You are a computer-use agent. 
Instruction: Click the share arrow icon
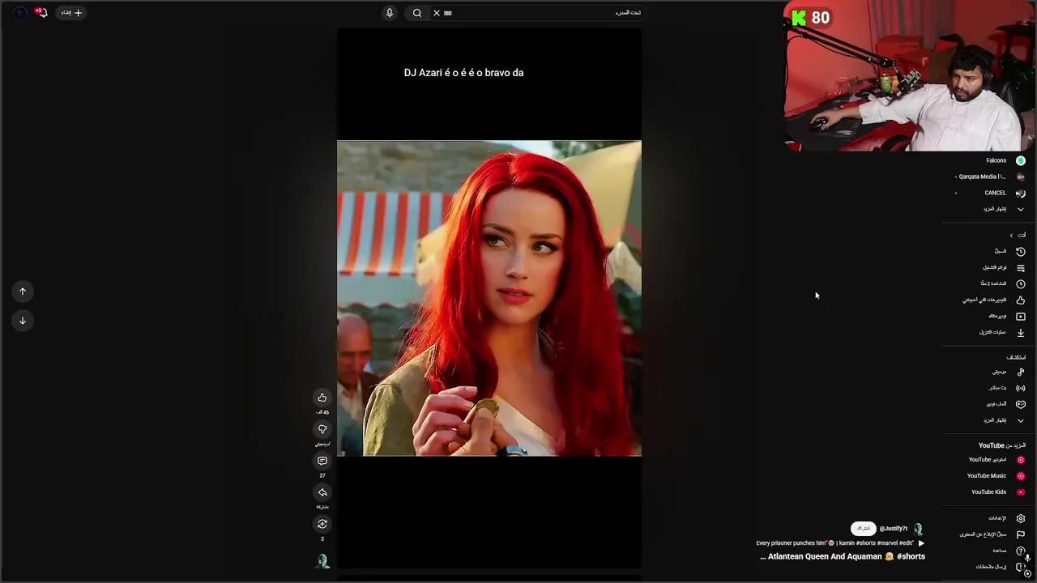(322, 492)
